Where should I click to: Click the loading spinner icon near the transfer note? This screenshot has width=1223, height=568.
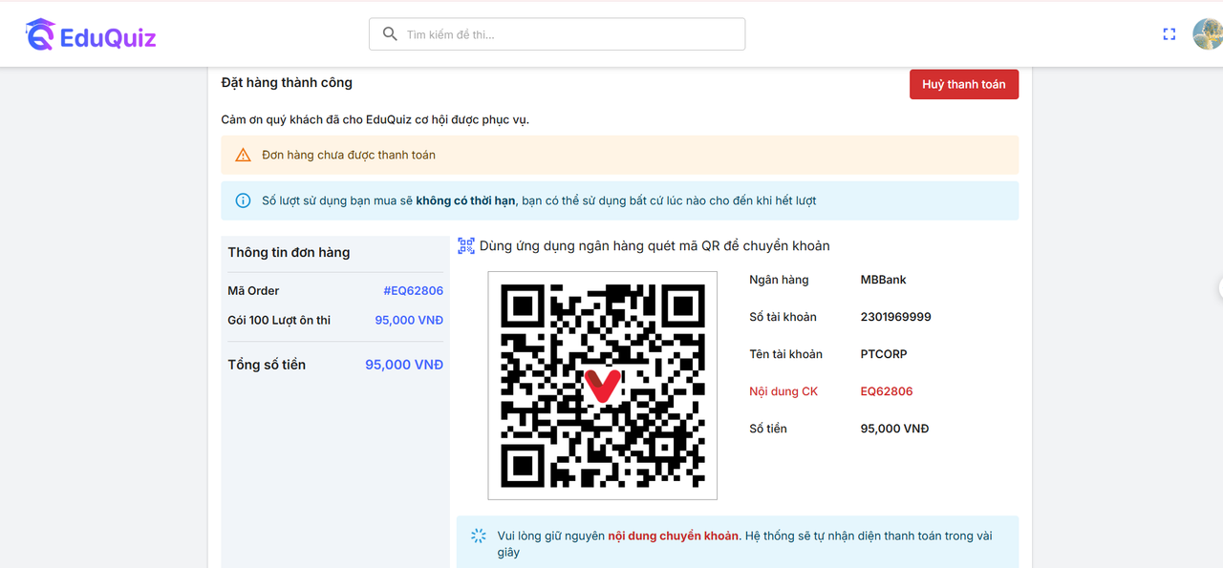[x=479, y=536]
